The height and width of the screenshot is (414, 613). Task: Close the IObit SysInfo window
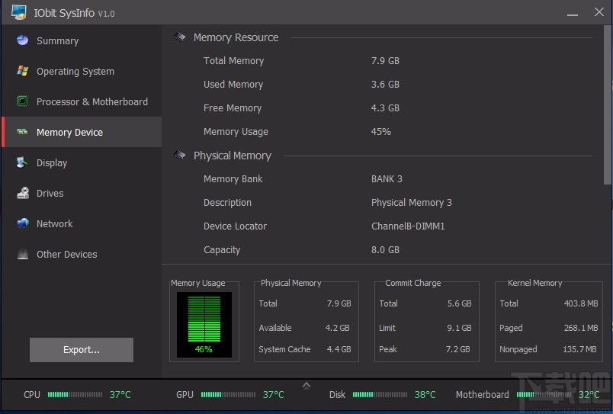click(599, 12)
